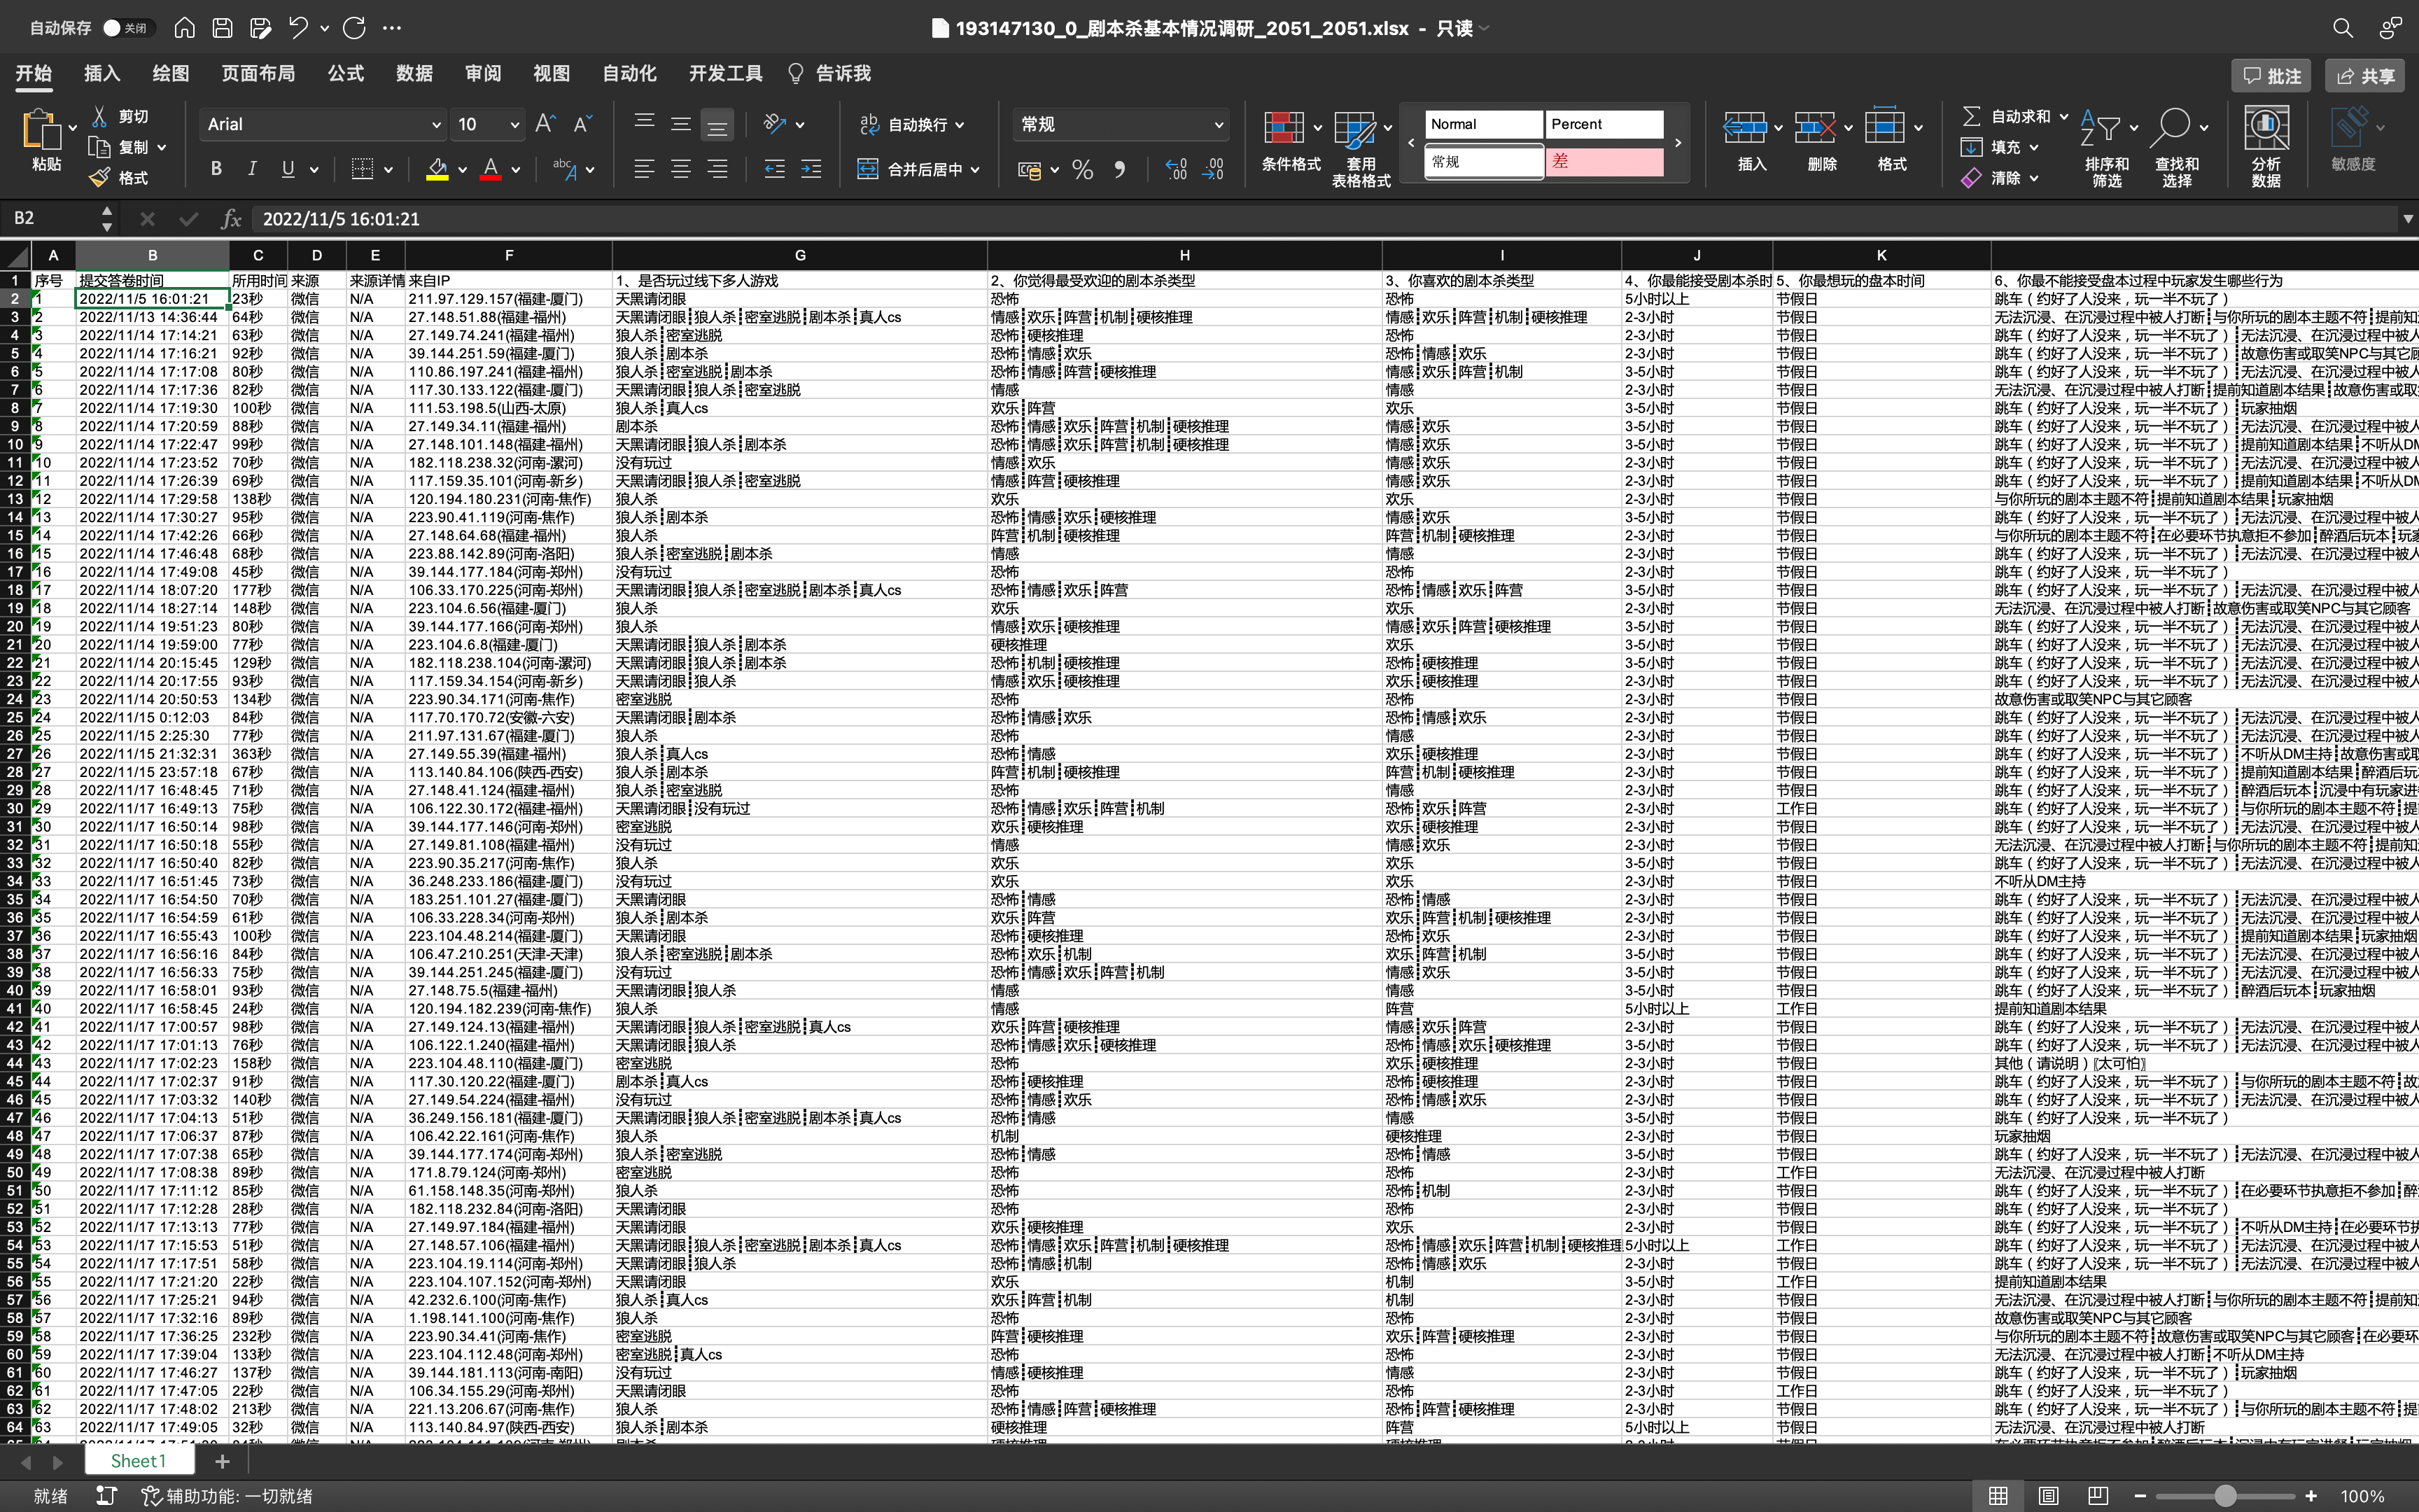
Task: Open 套用表格格式 format as table
Action: pyautogui.click(x=1361, y=148)
